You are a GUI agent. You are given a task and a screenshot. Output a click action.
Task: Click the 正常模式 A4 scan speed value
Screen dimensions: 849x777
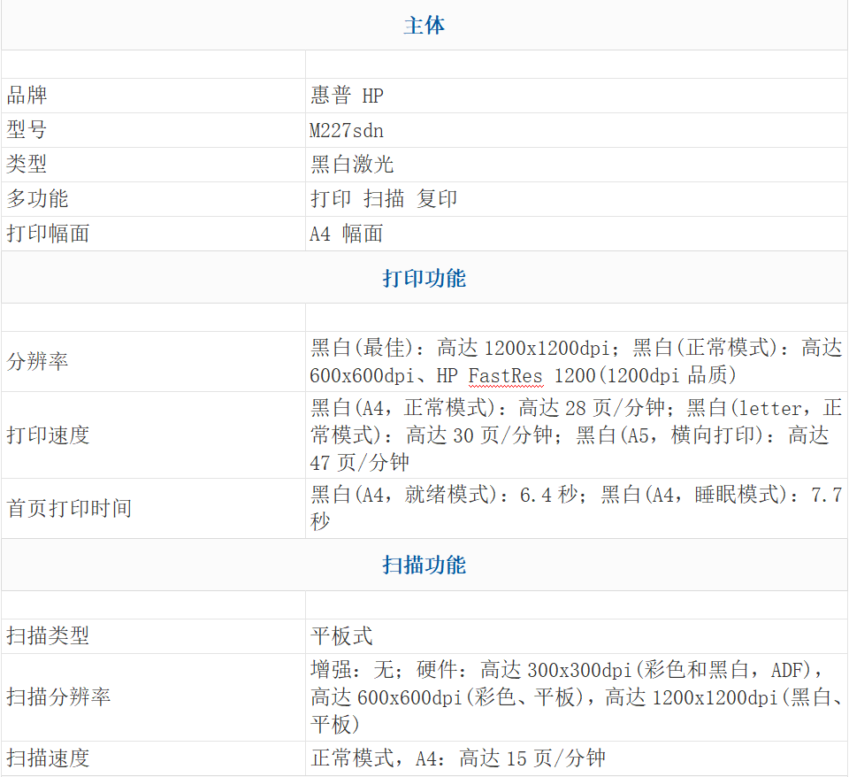[x=458, y=758]
